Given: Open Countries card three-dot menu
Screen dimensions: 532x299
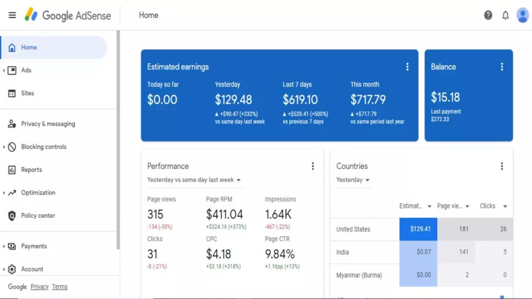Looking at the screenshot, I should [x=502, y=166].
